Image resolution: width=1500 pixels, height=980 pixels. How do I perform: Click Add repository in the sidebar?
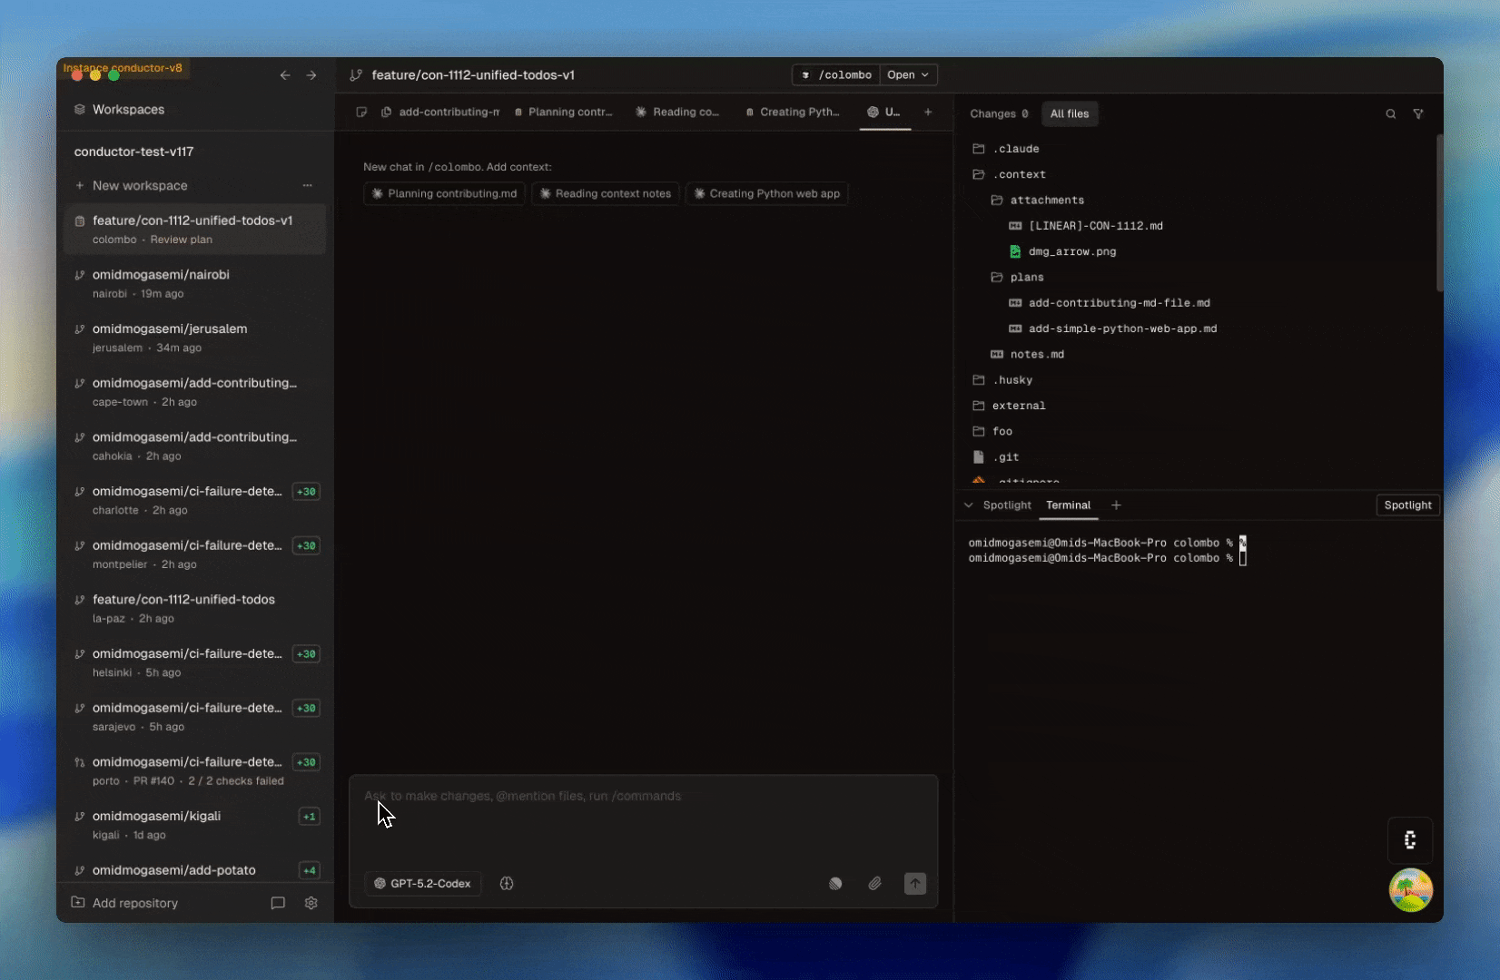click(x=134, y=903)
